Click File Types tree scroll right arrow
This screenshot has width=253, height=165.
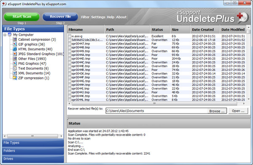pyautogui.click(x=61, y=136)
